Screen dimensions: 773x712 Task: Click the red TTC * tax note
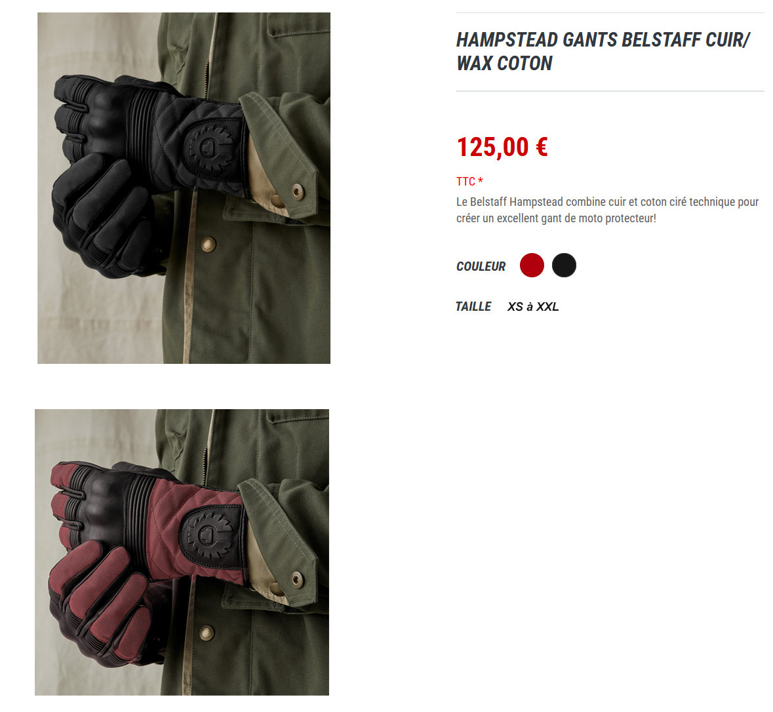(469, 182)
